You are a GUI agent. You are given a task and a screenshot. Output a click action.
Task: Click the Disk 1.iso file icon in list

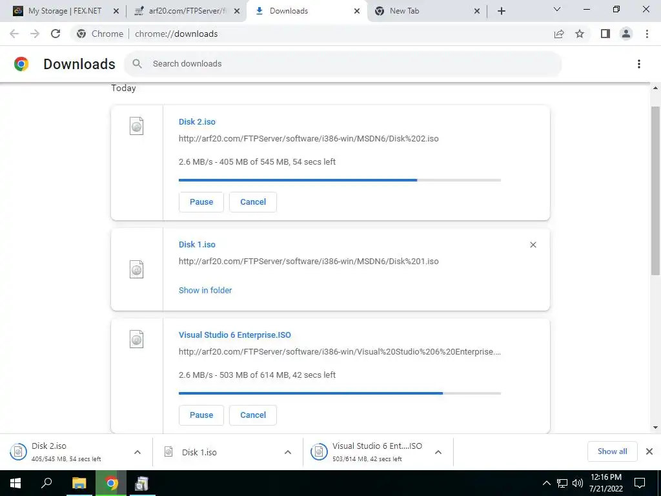(x=137, y=269)
